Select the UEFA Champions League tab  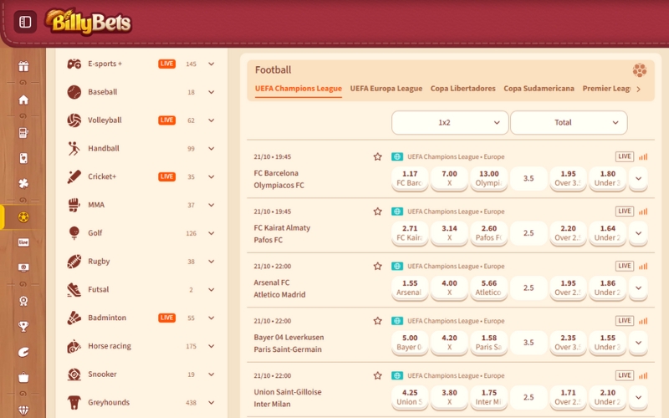pos(299,89)
